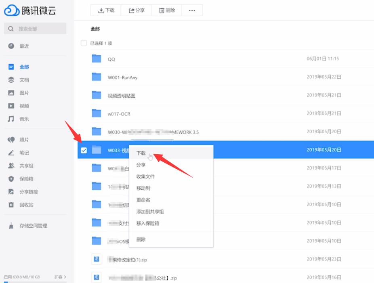Open the 音乐 note icon

point(11,119)
